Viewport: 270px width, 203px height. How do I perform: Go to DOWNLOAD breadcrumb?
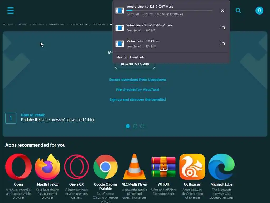tap(99, 25)
